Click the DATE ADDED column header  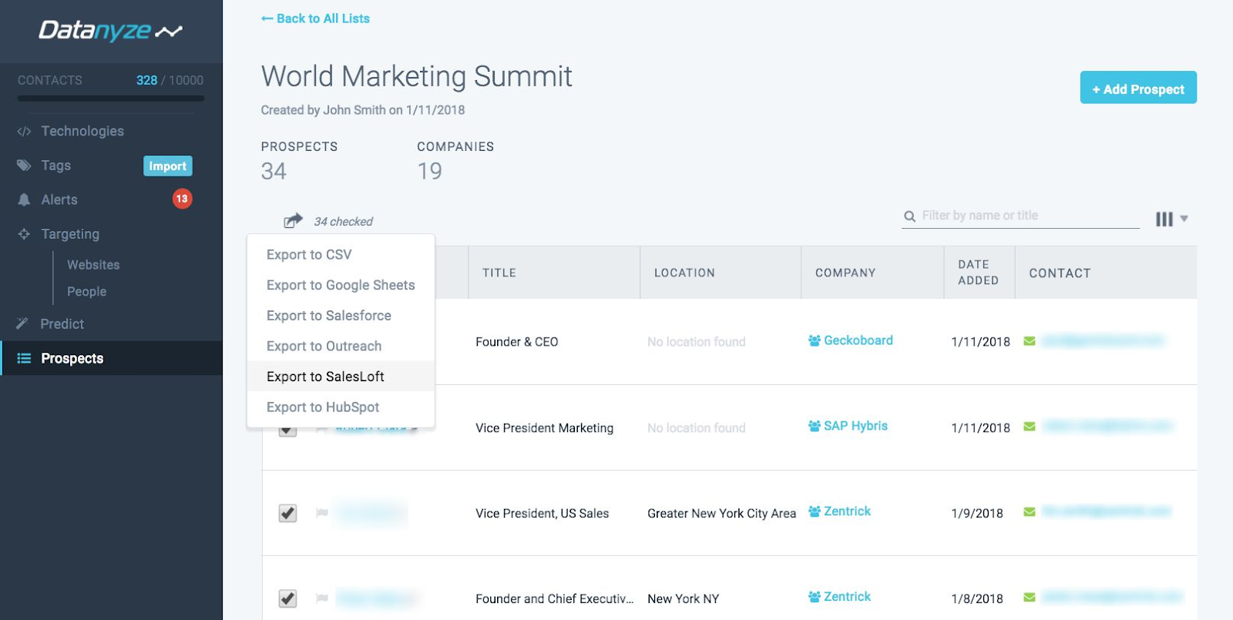coord(978,273)
